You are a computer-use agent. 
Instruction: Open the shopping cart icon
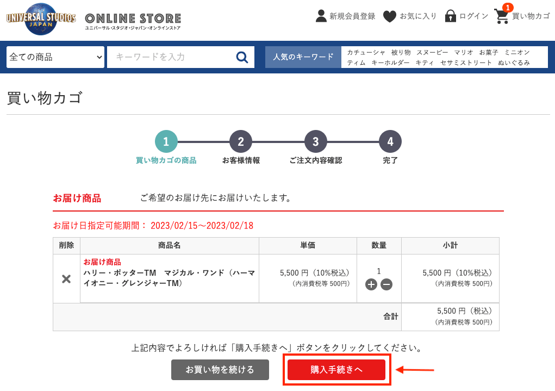point(502,16)
